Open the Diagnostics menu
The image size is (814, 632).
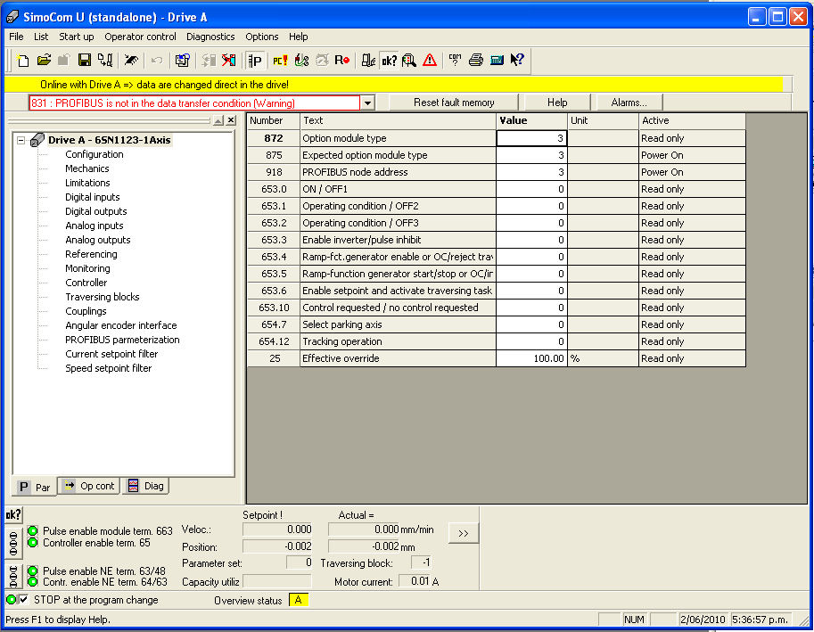click(210, 37)
